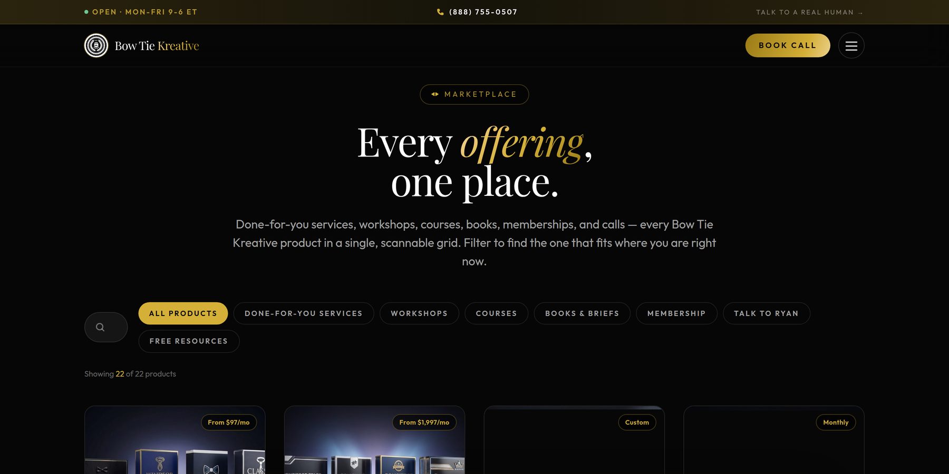Image resolution: width=949 pixels, height=474 pixels.
Task: Click the Showing 22 of 22 products text
Action: [x=130, y=374]
